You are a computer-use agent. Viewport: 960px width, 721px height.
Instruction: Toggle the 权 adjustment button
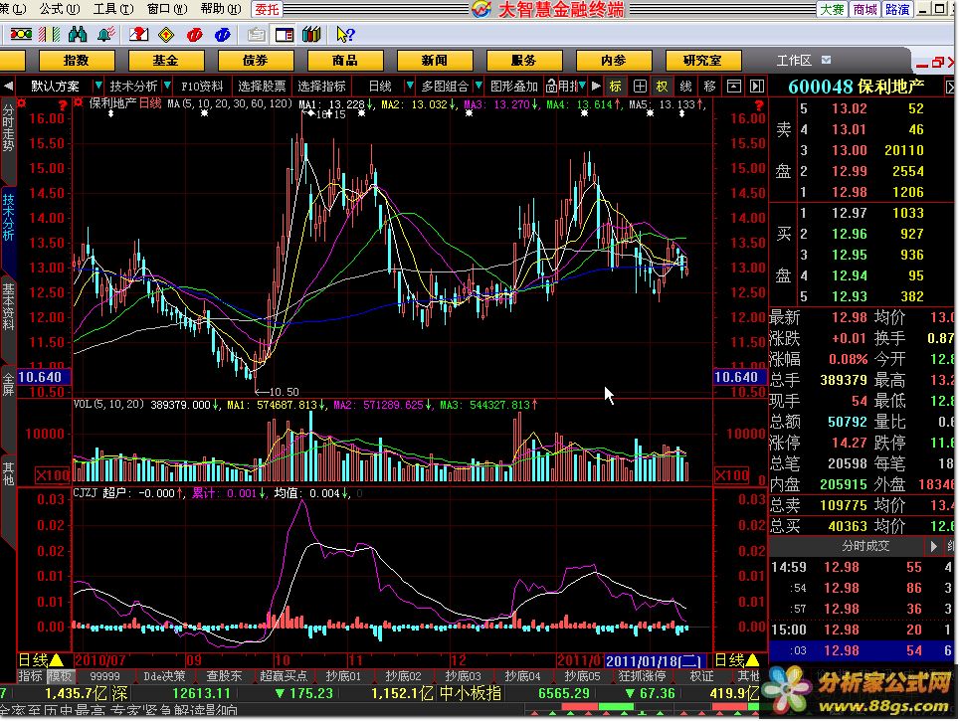pyautogui.click(x=663, y=86)
